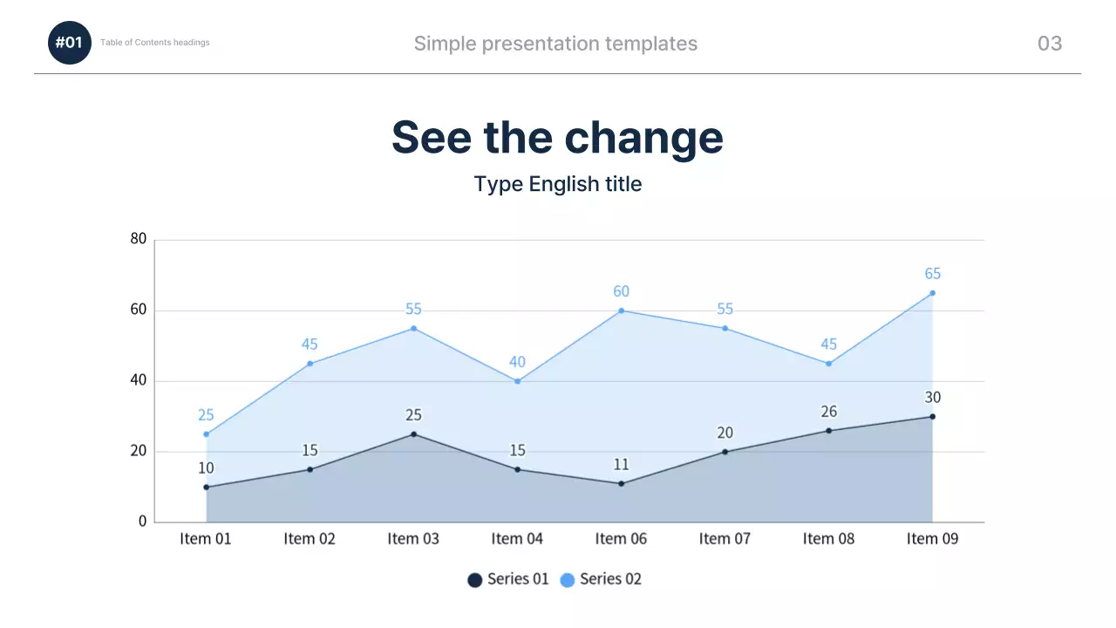Click the #01 circular badge
The height and width of the screenshot is (628, 1116).
pyautogui.click(x=69, y=43)
